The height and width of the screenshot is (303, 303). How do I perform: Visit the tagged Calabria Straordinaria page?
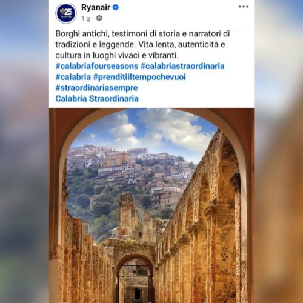[x=97, y=99]
